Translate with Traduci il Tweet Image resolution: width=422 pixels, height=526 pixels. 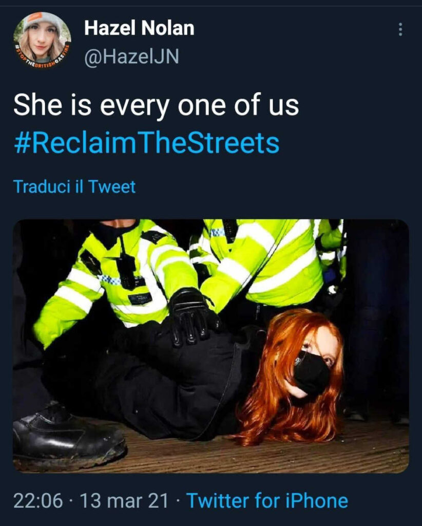click(x=74, y=186)
